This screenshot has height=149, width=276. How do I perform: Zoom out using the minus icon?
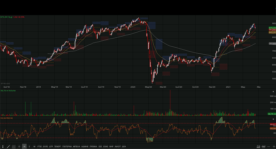point(269,147)
